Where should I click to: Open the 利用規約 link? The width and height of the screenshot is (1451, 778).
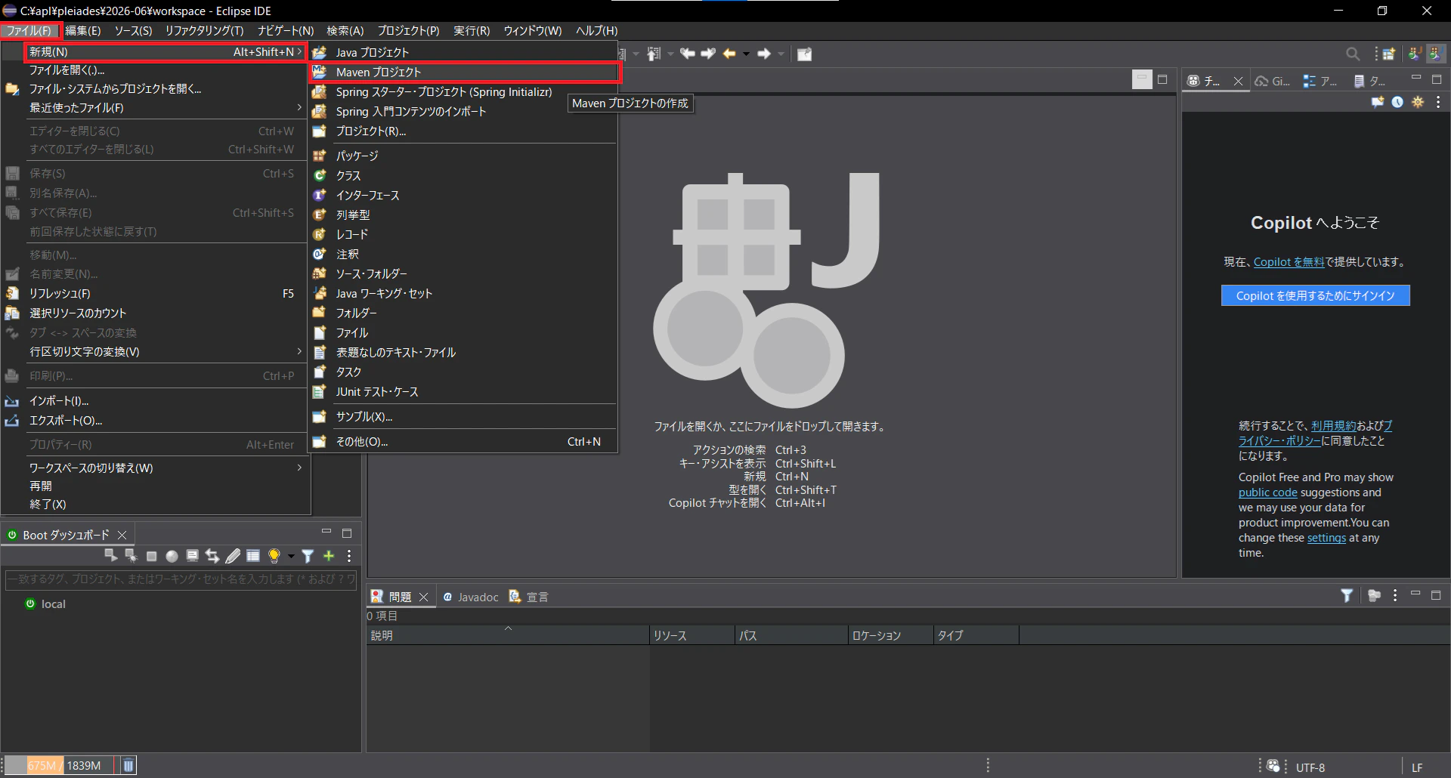click(1334, 426)
